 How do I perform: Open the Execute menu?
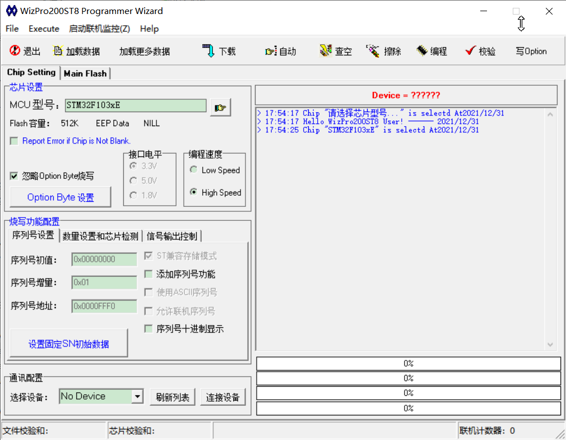coord(44,29)
